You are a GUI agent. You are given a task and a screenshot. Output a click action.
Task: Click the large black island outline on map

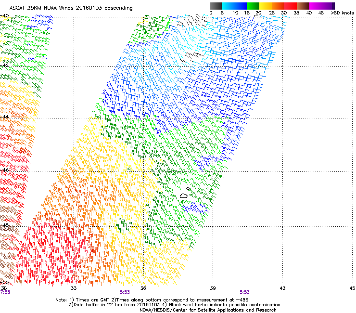tap(184, 196)
